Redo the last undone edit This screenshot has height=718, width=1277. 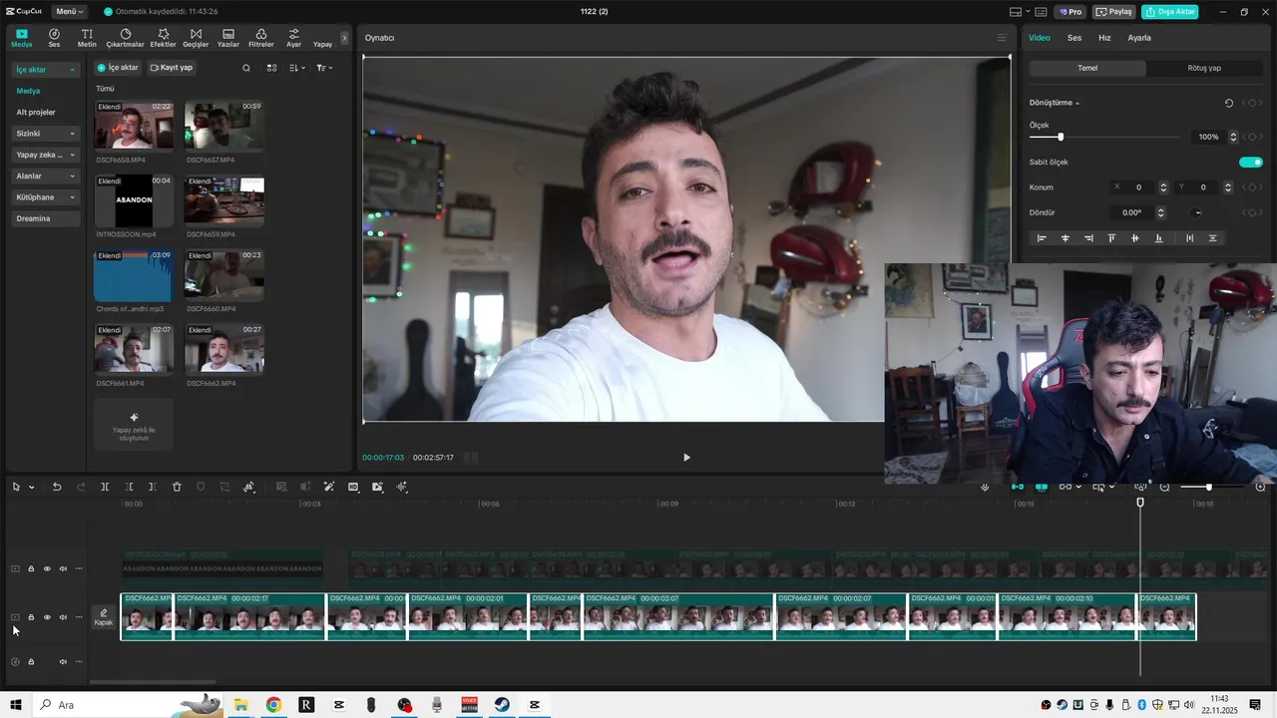(x=81, y=487)
